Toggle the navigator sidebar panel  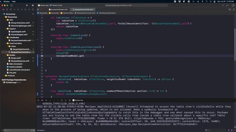tap(11, 5)
